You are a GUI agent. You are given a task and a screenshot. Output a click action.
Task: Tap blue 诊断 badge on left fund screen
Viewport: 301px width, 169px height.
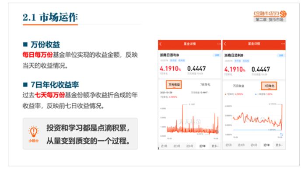(x=217, y=55)
